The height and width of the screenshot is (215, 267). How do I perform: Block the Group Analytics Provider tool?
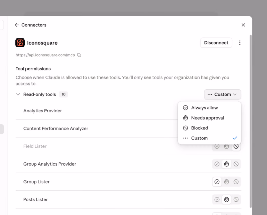pyautogui.click(x=236, y=164)
